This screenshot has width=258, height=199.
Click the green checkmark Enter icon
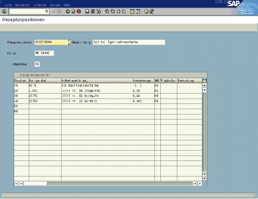pyautogui.click(x=4, y=11)
